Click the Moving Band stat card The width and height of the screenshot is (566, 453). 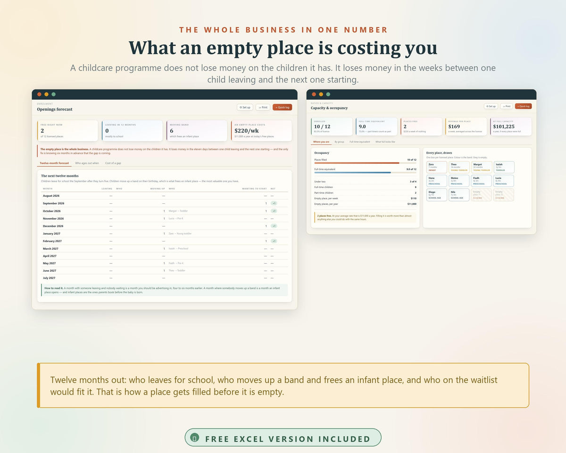click(197, 130)
